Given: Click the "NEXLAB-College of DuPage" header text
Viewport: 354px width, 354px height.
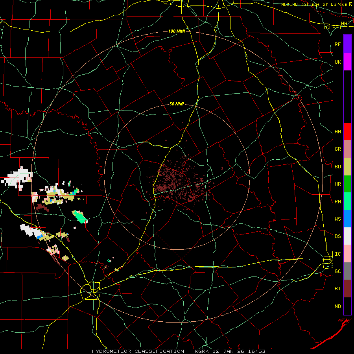Looking at the screenshot, I should click(314, 4).
